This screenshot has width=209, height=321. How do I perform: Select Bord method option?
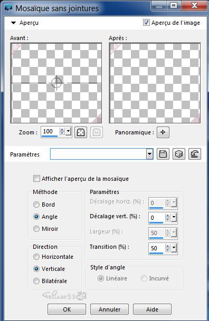(x=36, y=205)
